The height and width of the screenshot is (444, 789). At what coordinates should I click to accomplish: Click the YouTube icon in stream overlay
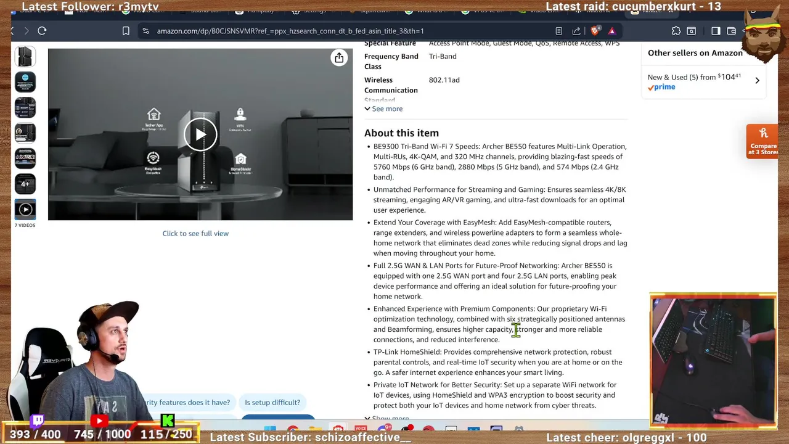[x=99, y=421]
